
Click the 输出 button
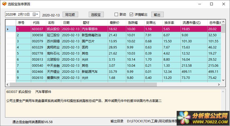point(157,15)
